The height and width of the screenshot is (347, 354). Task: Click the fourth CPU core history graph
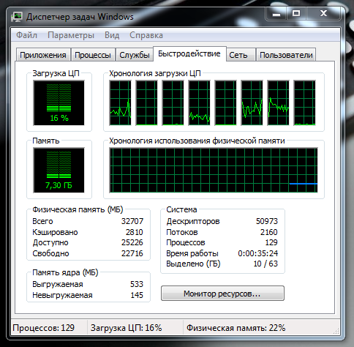tap(199, 103)
